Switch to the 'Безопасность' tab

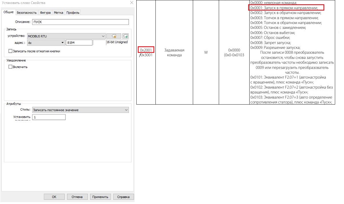coord(27,13)
